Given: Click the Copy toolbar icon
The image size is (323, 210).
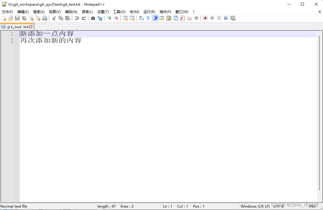Looking at the screenshot, I should point(61,18).
